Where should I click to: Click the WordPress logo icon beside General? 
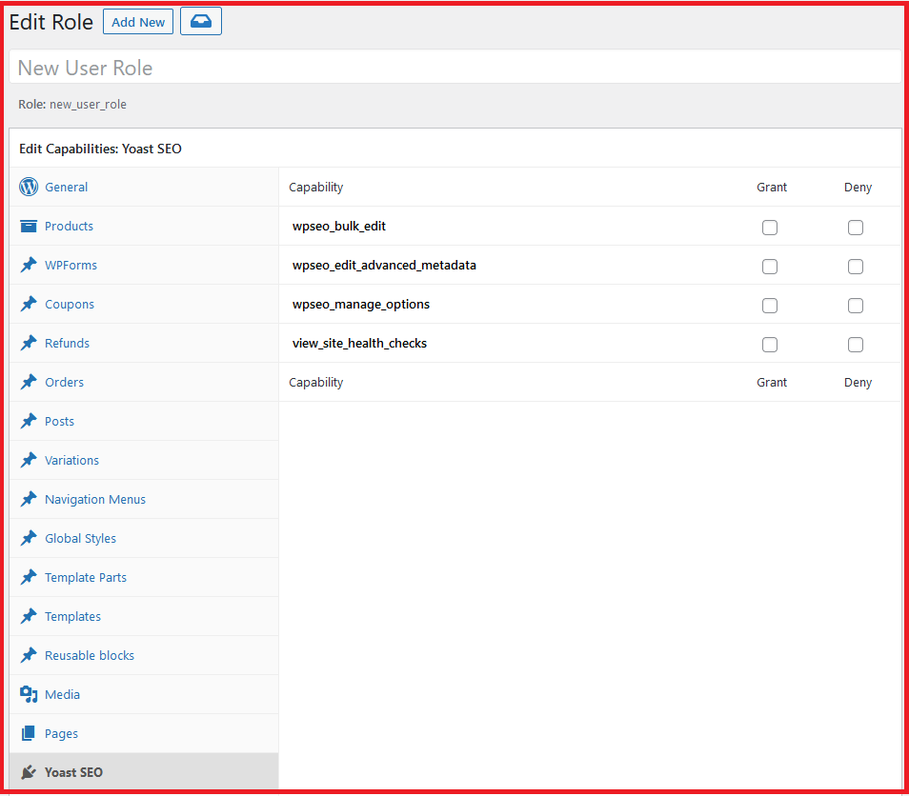[29, 188]
